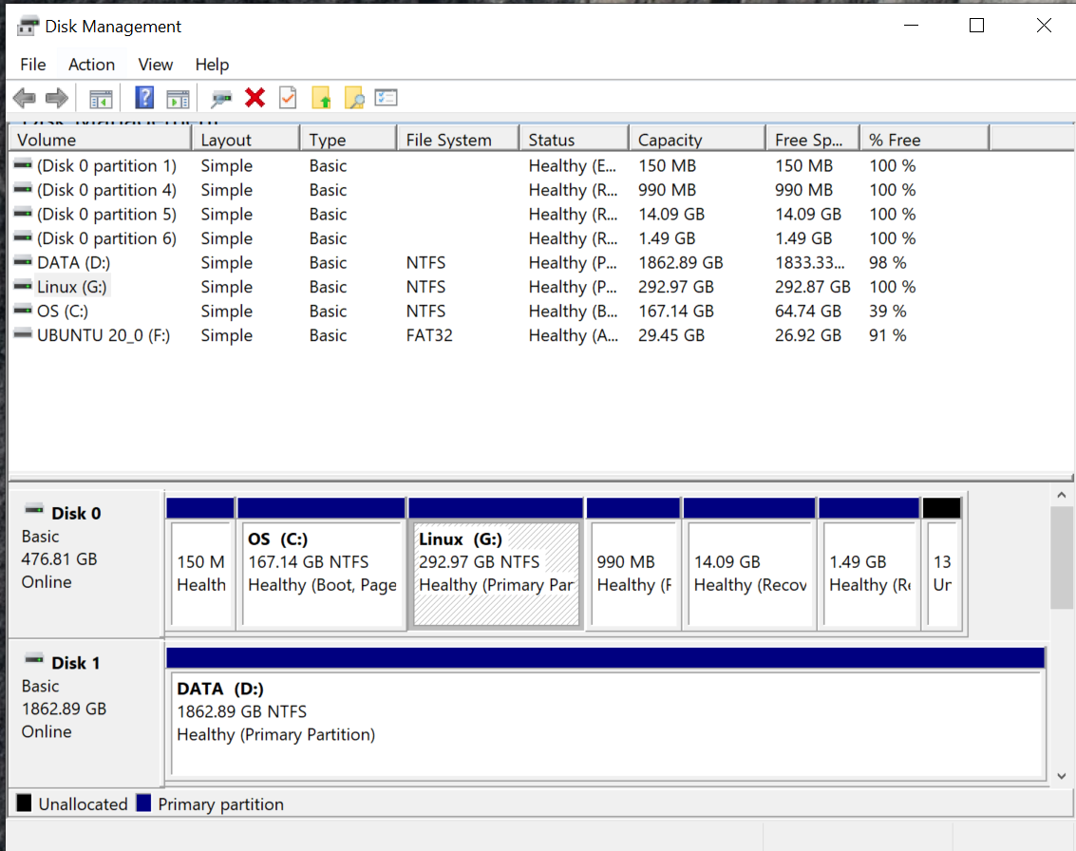Image resolution: width=1076 pixels, height=851 pixels.
Task: Sort by the File System column header
Action: (x=458, y=140)
